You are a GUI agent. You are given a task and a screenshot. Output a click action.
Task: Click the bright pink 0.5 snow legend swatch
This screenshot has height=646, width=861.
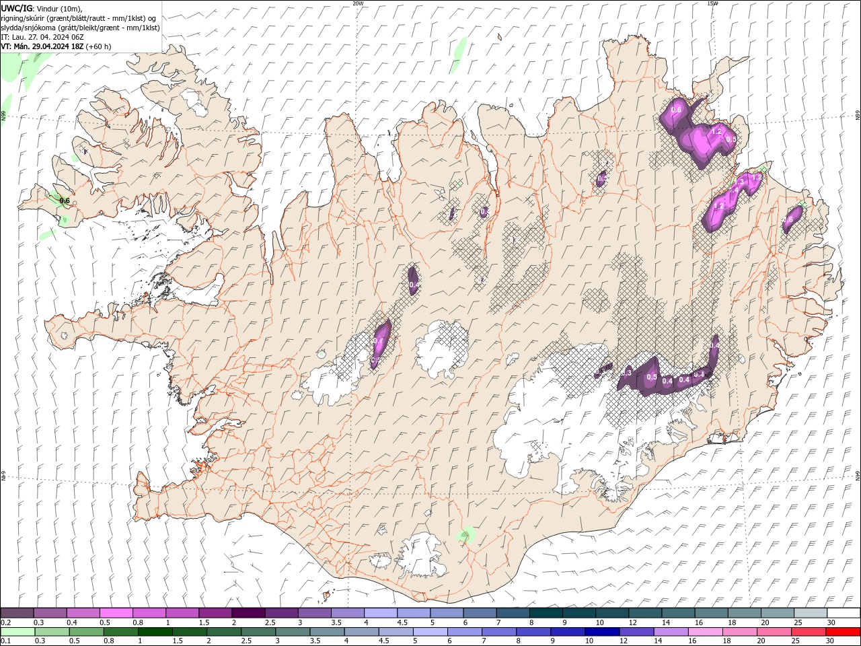tap(116, 613)
